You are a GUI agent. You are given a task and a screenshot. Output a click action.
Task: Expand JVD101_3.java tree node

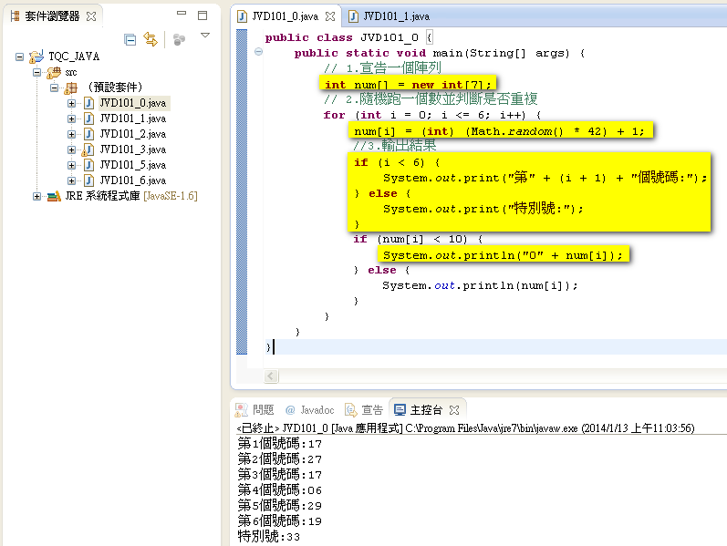coord(71,149)
